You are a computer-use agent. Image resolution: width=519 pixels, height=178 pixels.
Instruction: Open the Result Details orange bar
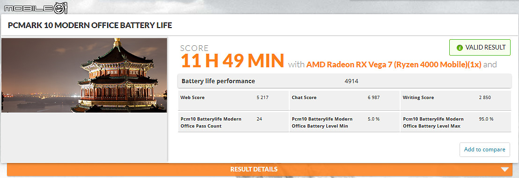[x=260, y=170]
